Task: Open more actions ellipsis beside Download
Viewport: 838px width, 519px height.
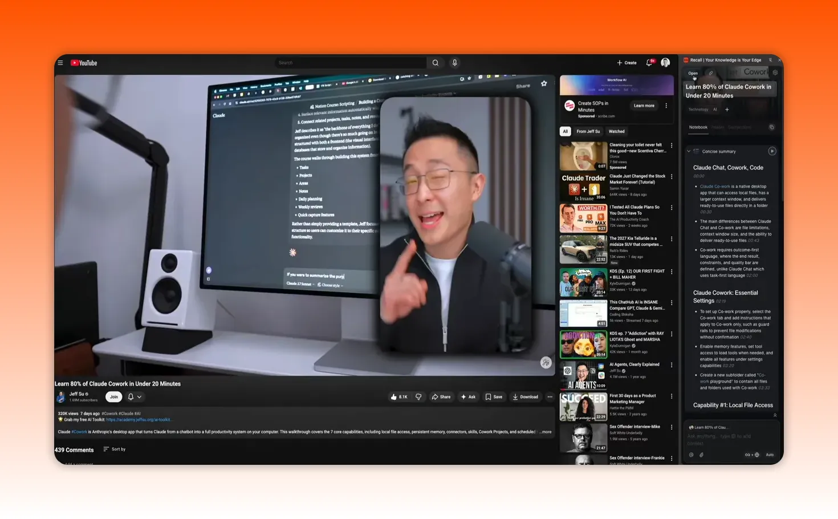Action: (550, 397)
